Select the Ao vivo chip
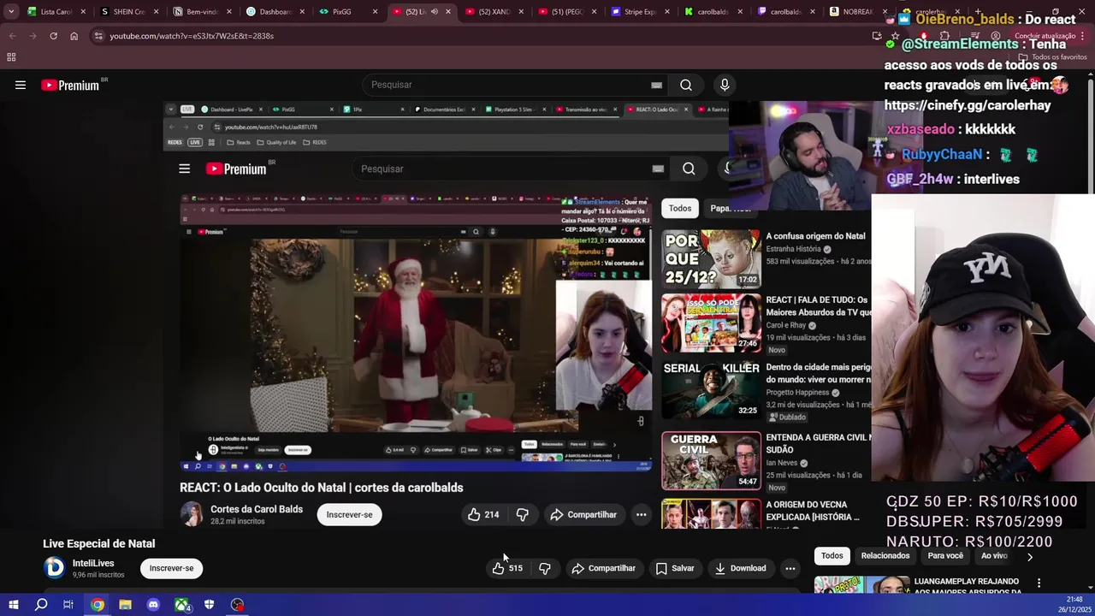This screenshot has height=616, width=1095. (x=994, y=556)
